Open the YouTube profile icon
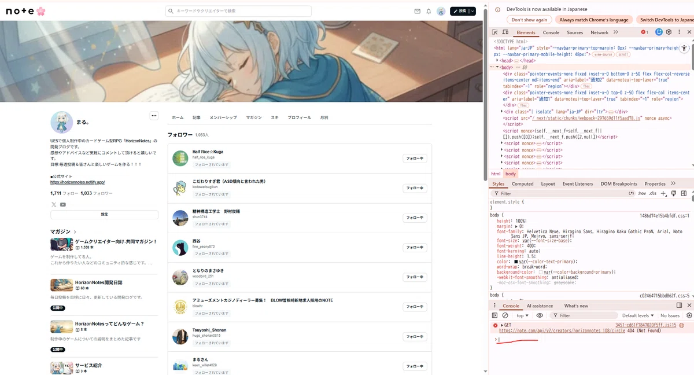The width and height of the screenshot is (694, 375). pyautogui.click(x=63, y=204)
